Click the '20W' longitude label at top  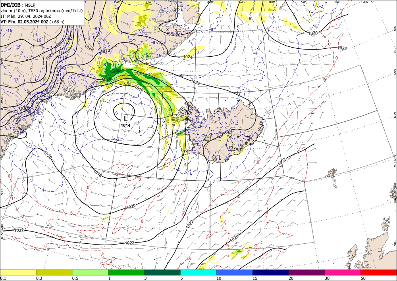tap(210, 2)
